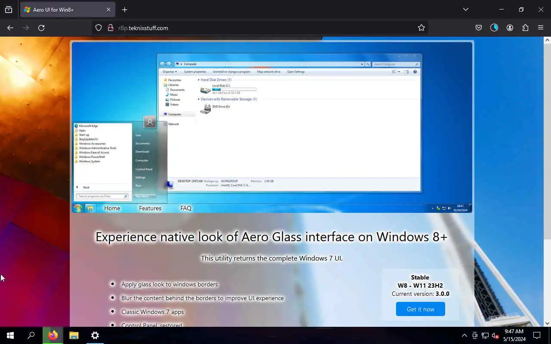Click the 'Current version: 3.0.0' text
The image size is (551, 344).
(x=421, y=294)
